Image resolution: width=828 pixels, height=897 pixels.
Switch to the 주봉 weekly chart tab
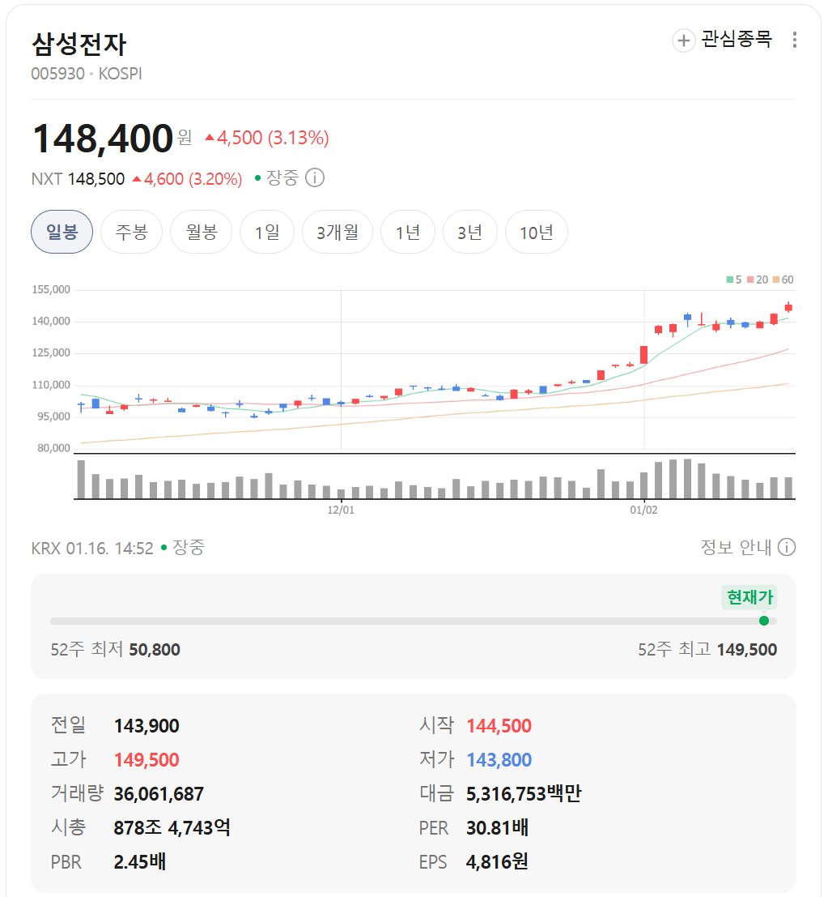click(x=131, y=231)
